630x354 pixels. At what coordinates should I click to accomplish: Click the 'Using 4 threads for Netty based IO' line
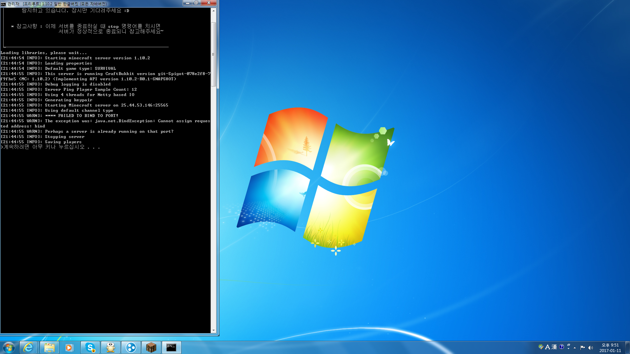(68, 95)
